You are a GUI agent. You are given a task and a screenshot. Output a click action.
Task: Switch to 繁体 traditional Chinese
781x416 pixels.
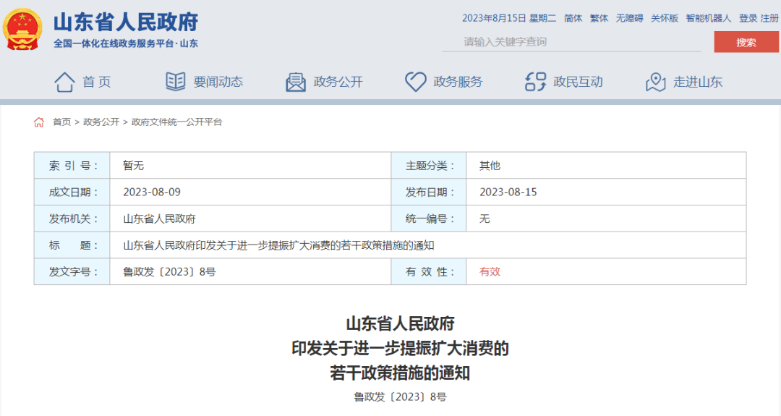pyautogui.click(x=599, y=18)
